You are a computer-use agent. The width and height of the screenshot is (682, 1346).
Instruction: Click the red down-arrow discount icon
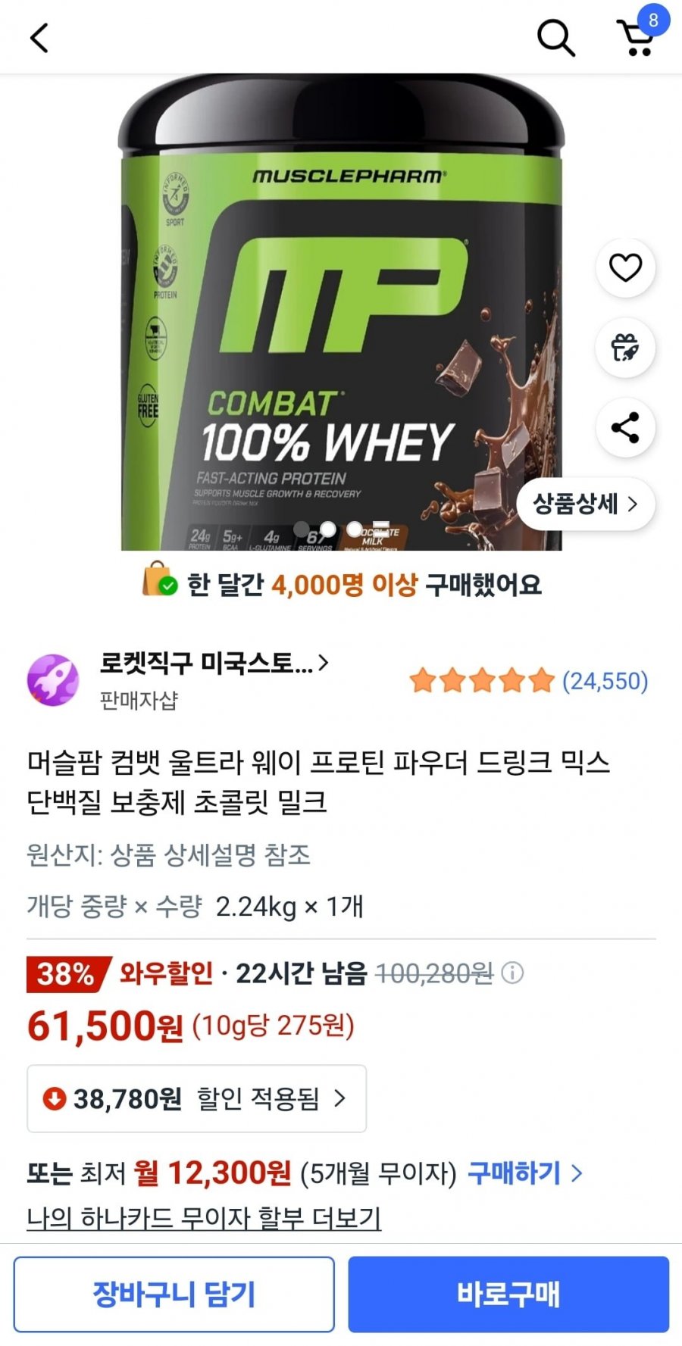point(55,1098)
